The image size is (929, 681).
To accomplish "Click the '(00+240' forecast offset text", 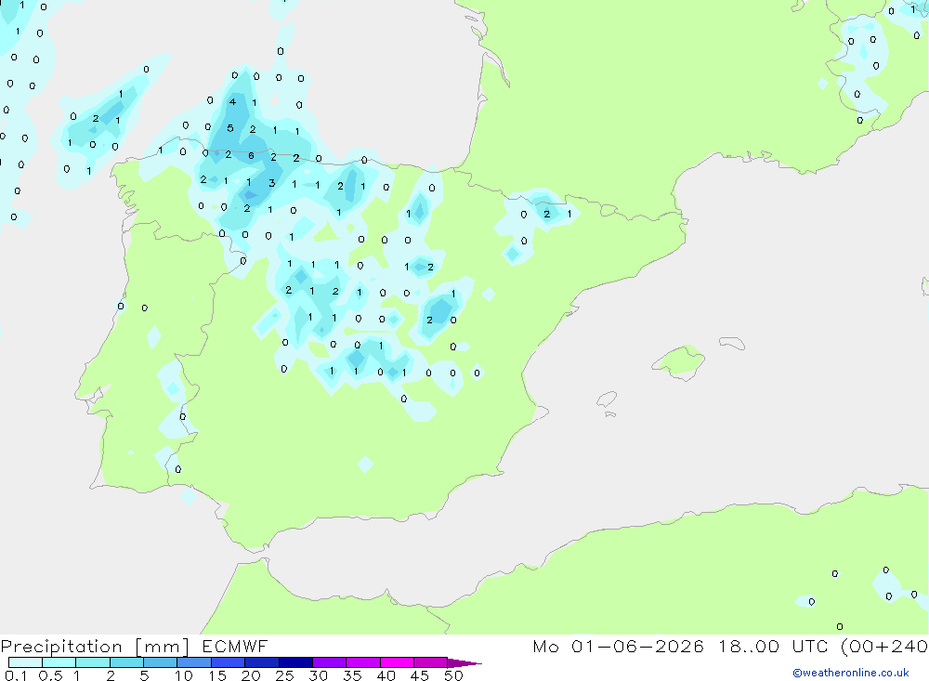I will [x=884, y=646].
